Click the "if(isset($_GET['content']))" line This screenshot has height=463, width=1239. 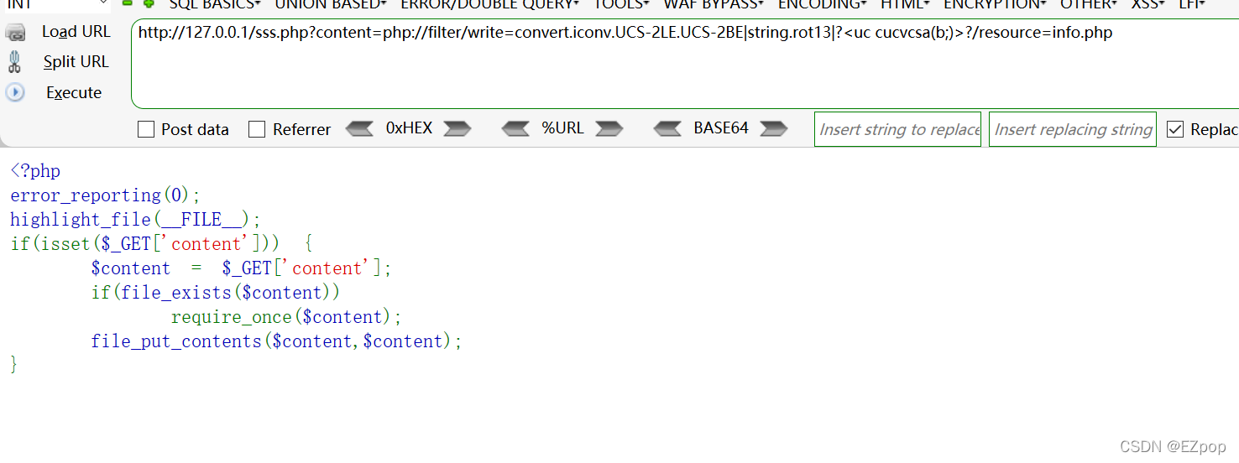click(x=161, y=244)
